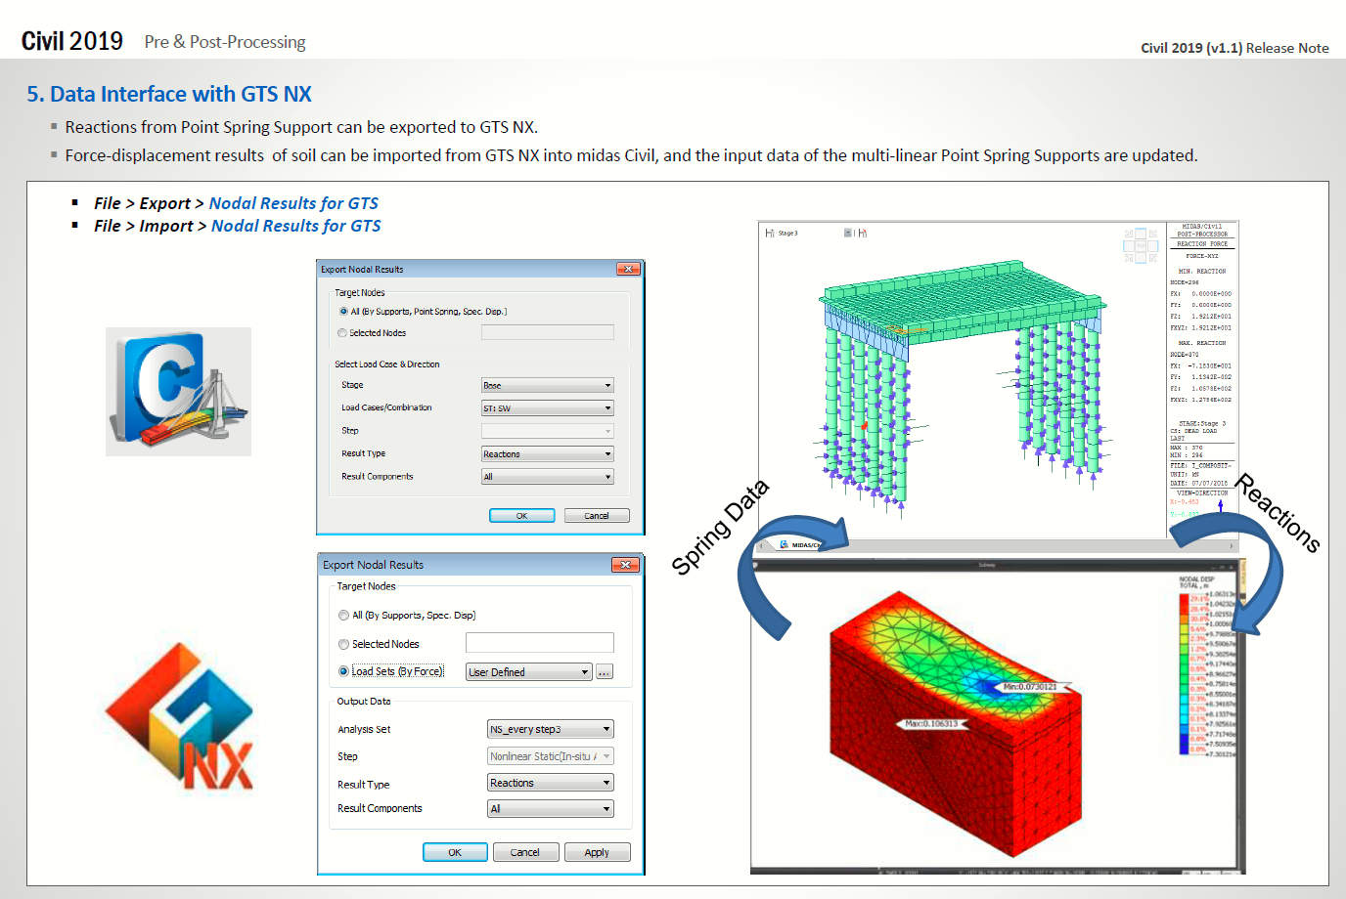The image size is (1346, 899).
Task: Select 'All (By Supports, Point Spring, Spec. Disp.)' option
Action: click(x=343, y=312)
